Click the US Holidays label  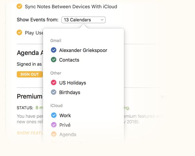pyautogui.click(x=72, y=83)
